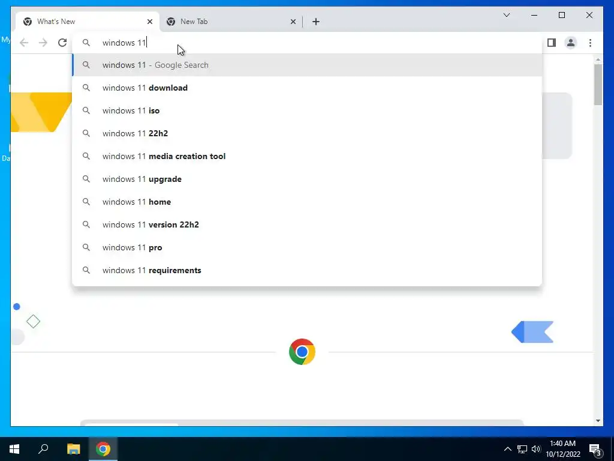
Task: Go back using the back arrow
Action: pos(24,43)
